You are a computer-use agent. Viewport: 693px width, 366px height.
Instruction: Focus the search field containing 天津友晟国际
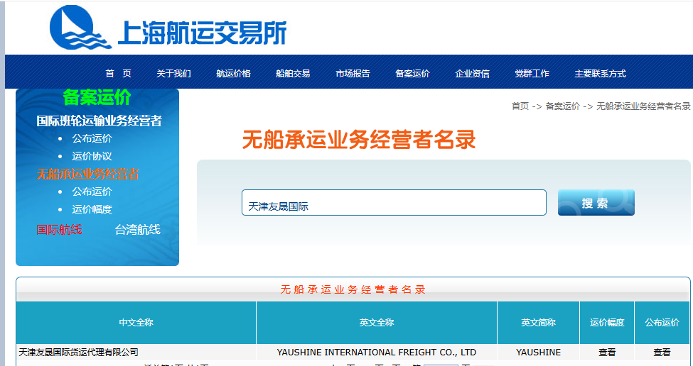[394, 203]
